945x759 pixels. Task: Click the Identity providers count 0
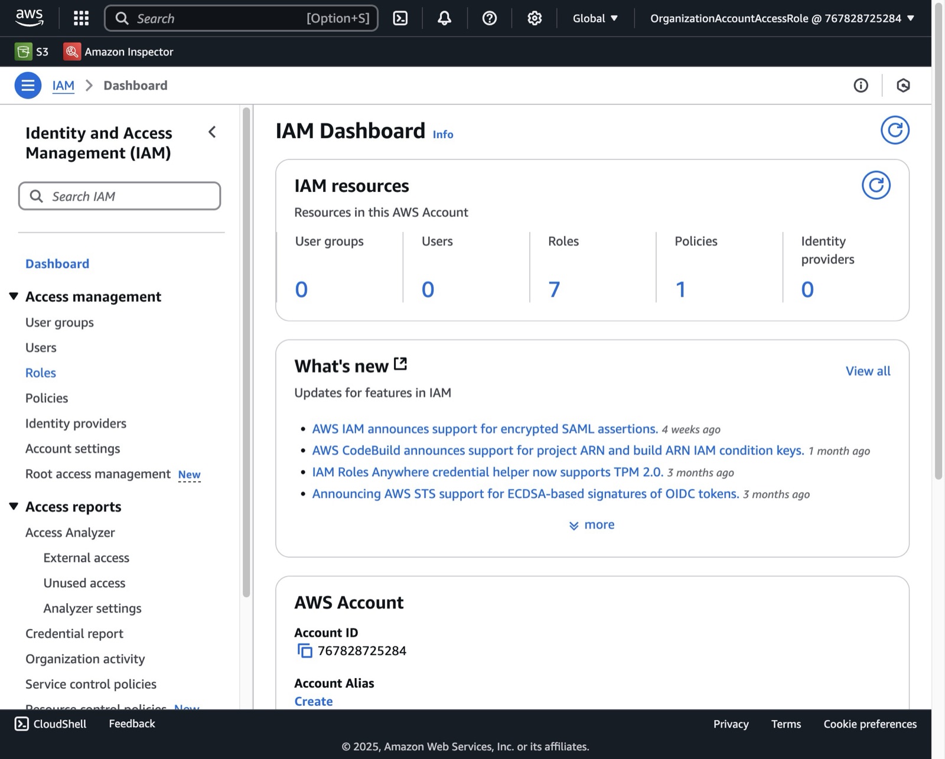[x=807, y=289]
